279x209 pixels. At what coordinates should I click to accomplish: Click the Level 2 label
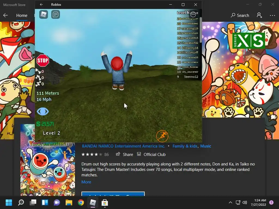[51, 133]
